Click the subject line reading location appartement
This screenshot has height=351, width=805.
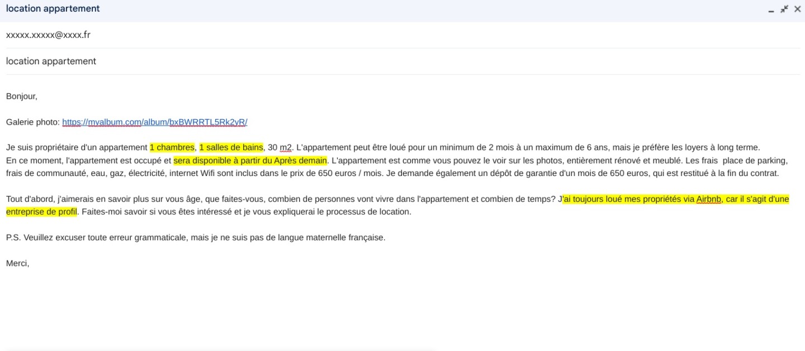(50, 61)
